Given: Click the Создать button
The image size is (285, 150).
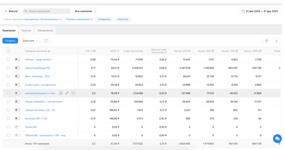Looking at the screenshot, I should 10,41.
